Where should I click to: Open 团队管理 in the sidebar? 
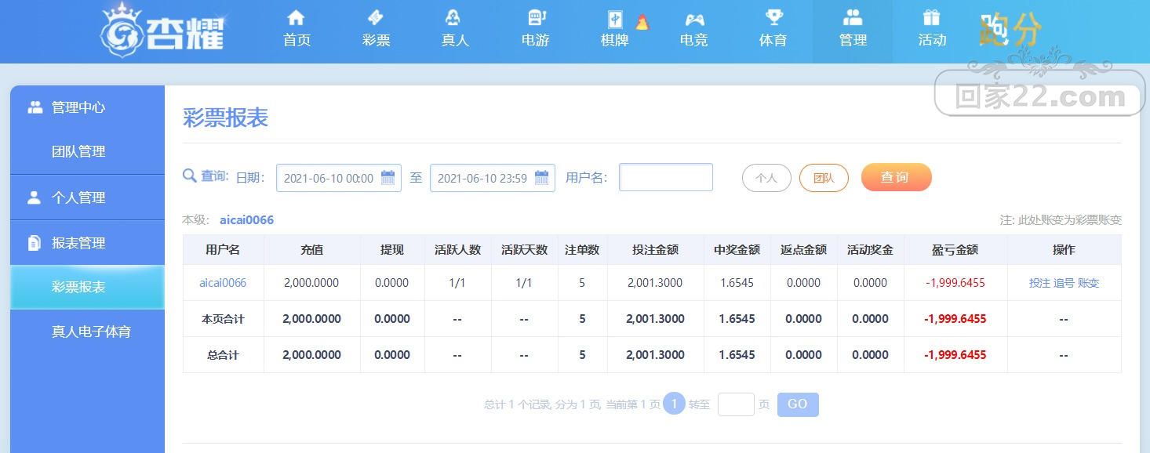click(x=78, y=152)
